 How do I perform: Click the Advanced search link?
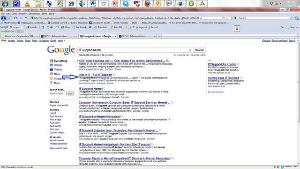(198, 55)
